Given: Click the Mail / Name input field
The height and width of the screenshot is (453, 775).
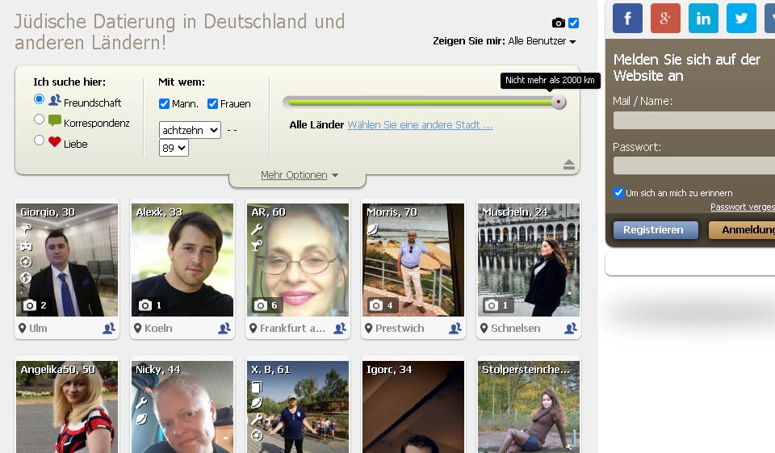Looking at the screenshot, I should click(694, 120).
